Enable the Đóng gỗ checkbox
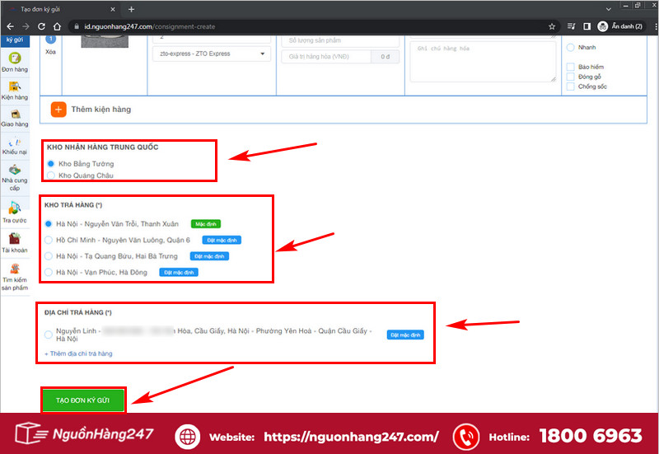 [x=570, y=77]
